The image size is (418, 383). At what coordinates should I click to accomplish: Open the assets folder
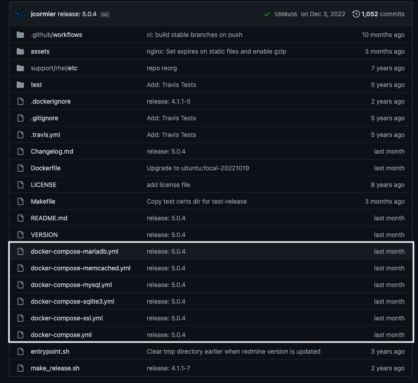click(40, 51)
